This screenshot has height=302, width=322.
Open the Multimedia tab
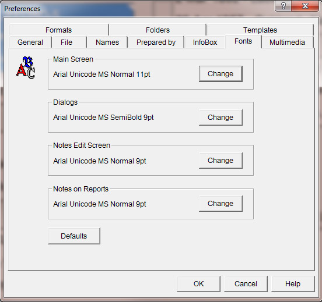pos(287,42)
